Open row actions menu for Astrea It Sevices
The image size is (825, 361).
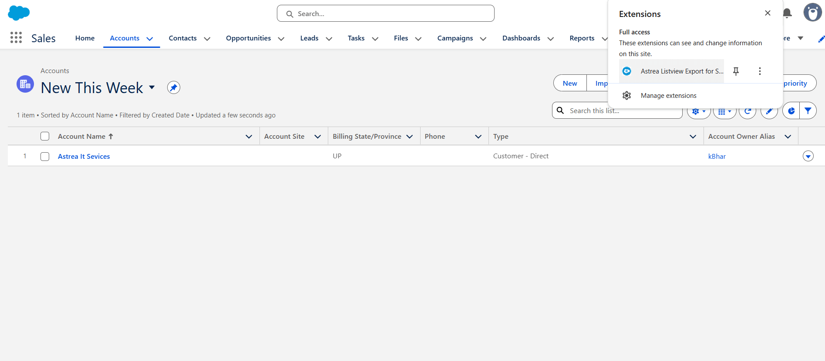(x=808, y=156)
